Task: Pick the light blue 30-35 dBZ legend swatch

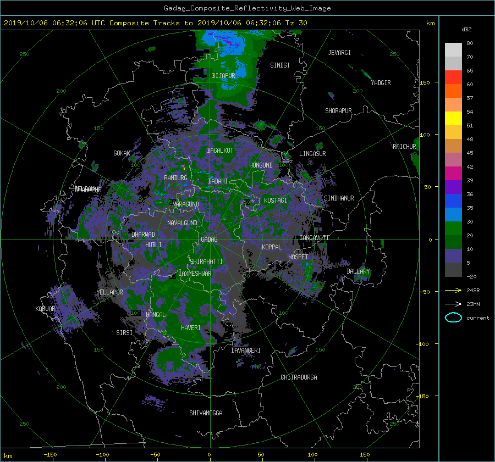Action: click(453, 214)
